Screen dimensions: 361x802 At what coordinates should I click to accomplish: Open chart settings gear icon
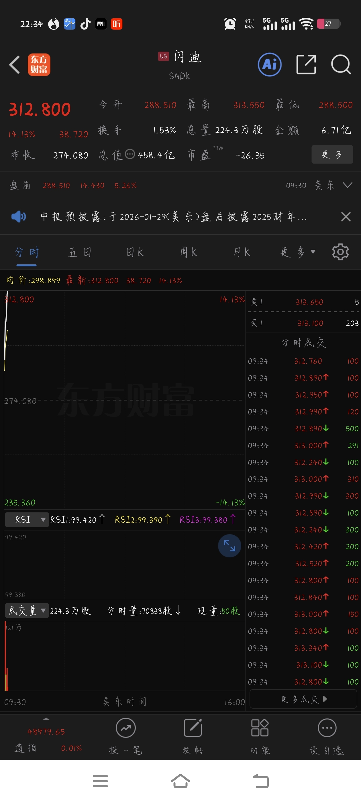click(x=340, y=252)
